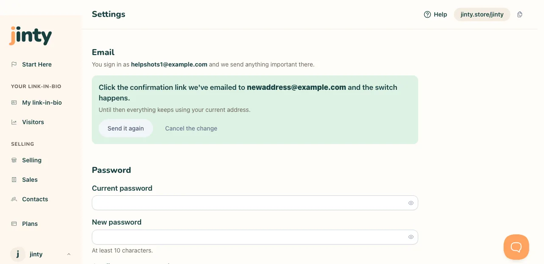The width and height of the screenshot is (544, 264).
Task: Click the Settings page title
Action: pos(108,14)
